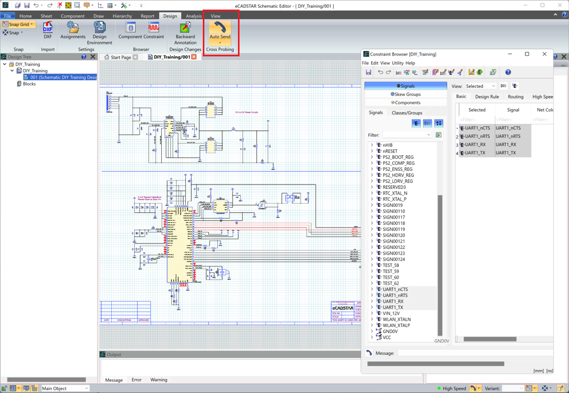The image size is (569, 393).
Task: Open the Constraint Browser from the ribbon
Action: [x=153, y=30]
